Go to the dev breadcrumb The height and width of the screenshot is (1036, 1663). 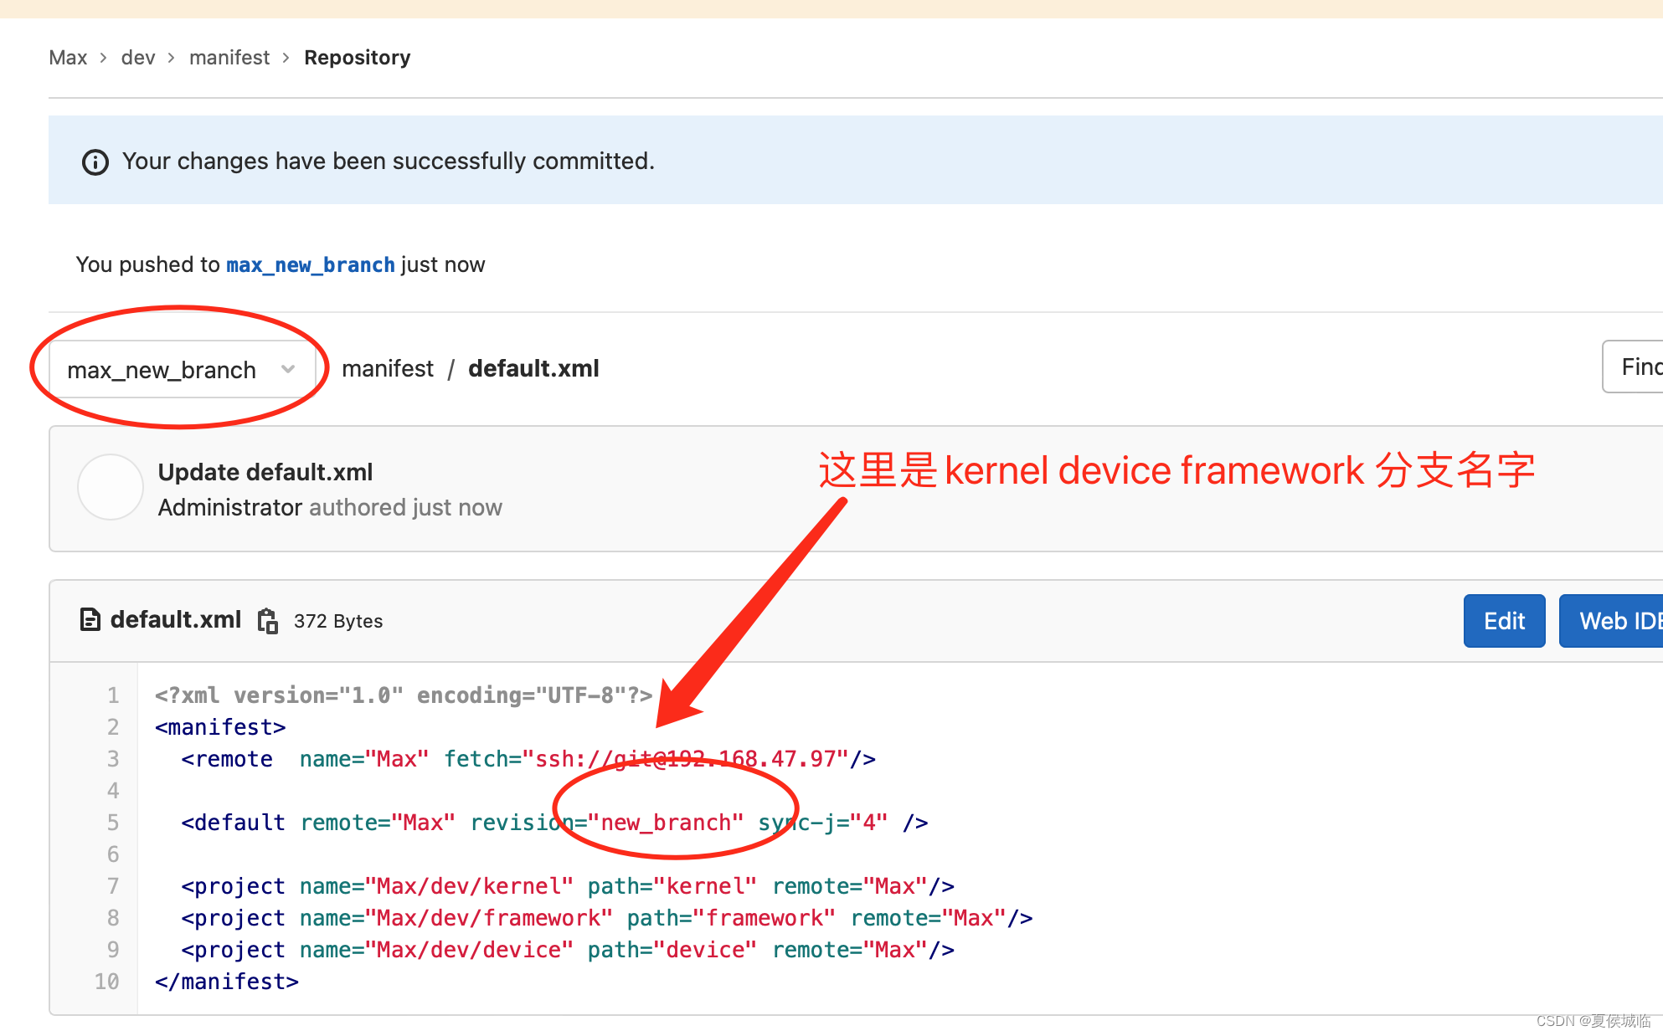pyautogui.click(x=138, y=58)
